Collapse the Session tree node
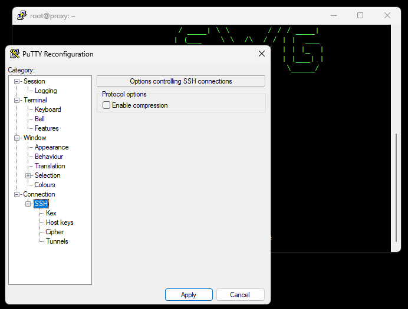The image size is (408, 309). (x=17, y=82)
